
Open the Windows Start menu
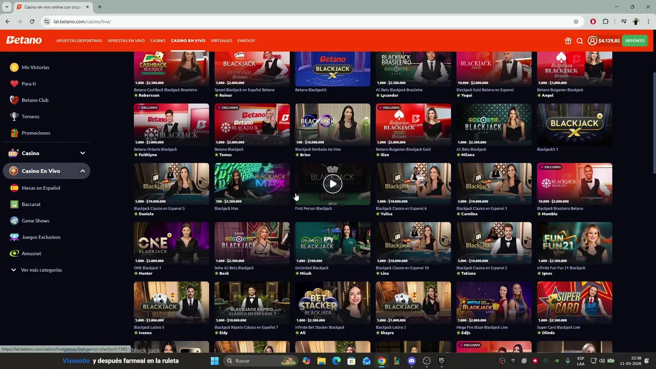pos(215,361)
